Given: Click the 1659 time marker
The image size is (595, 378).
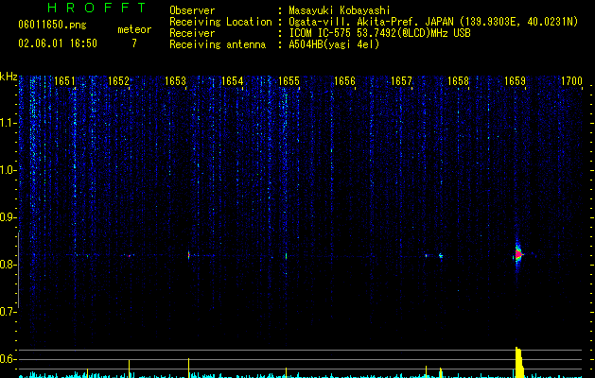Looking at the screenshot, I should tap(515, 81).
